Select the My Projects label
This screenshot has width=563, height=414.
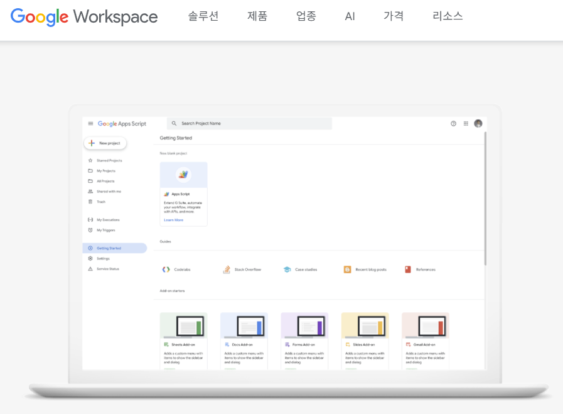[x=106, y=171]
